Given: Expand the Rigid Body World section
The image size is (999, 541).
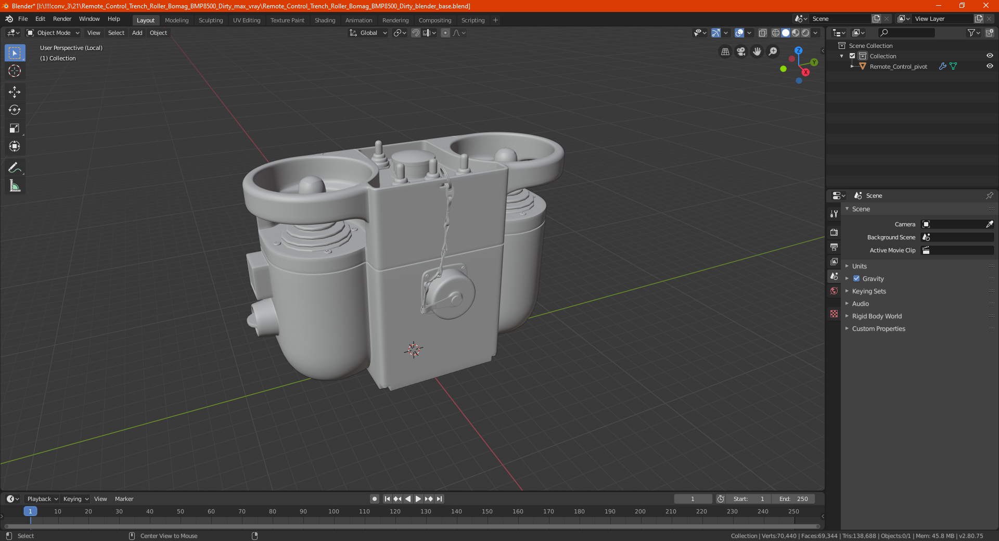Looking at the screenshot, I should (x=877, y=316).
